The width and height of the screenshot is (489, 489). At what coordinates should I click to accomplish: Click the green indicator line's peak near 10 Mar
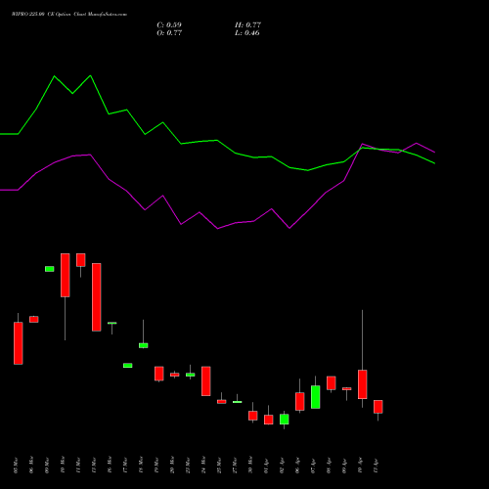tap(54, 76)
